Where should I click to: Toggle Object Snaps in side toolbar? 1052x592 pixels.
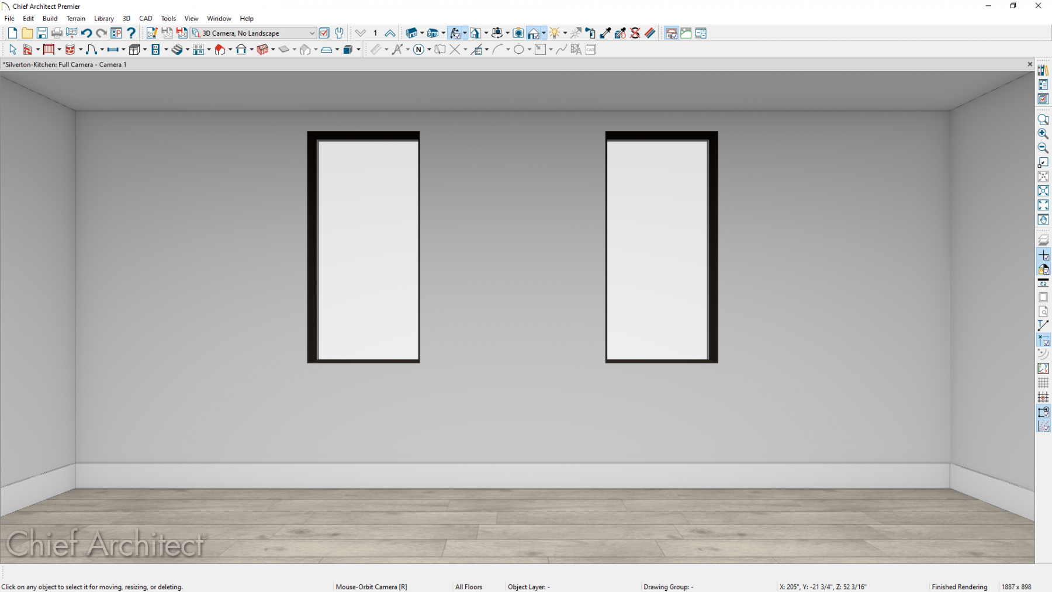pos(1043,412)
